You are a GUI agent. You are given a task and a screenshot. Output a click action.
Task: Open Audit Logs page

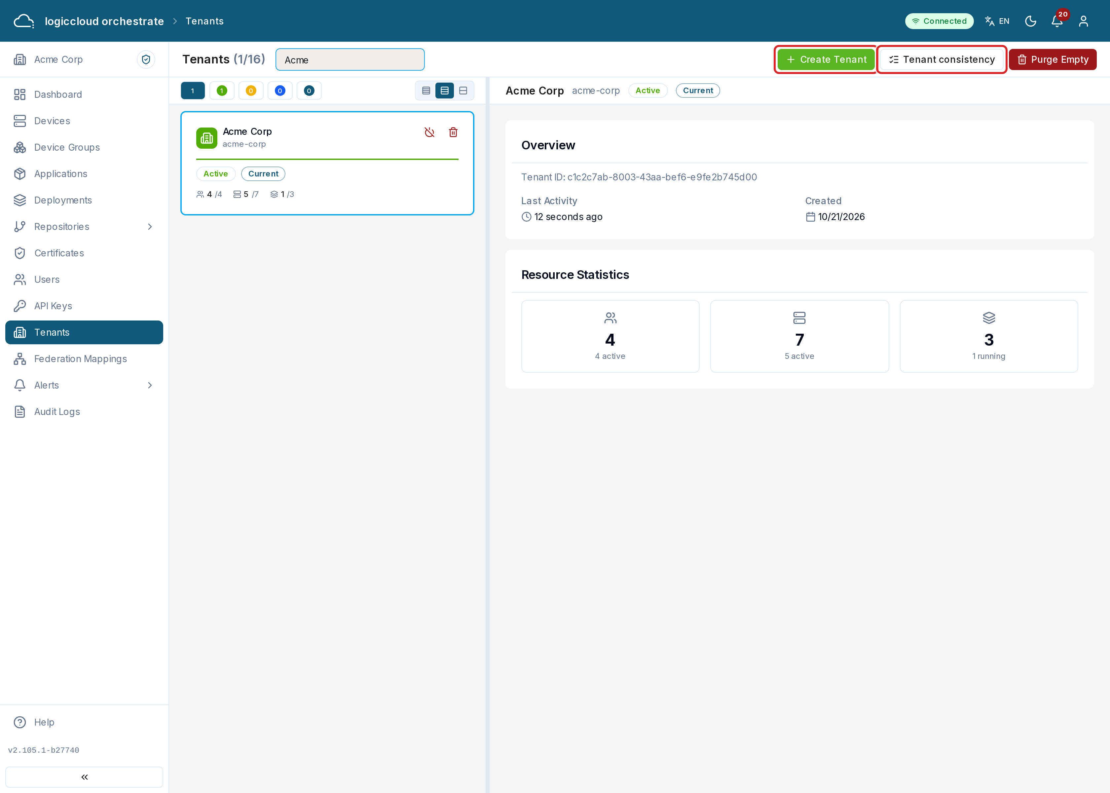(84, 412)
